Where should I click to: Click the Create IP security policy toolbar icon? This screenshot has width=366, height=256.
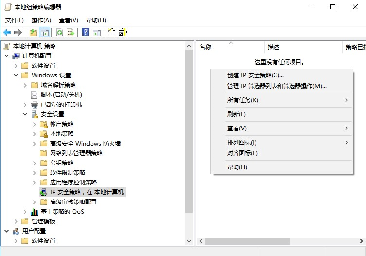[112, 32]
